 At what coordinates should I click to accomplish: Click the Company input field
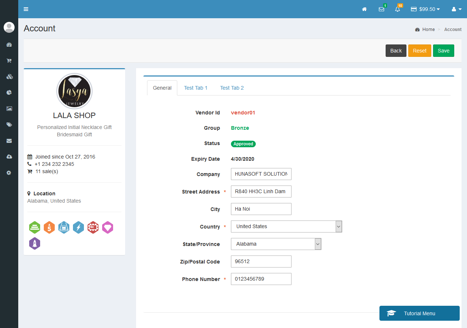pos(261,174)
